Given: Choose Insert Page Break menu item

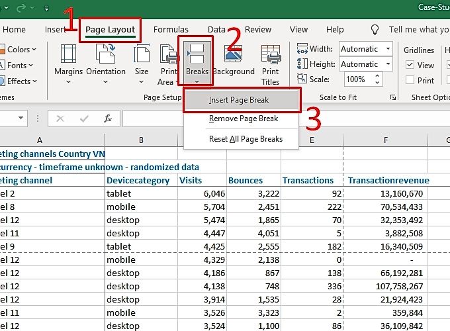Looking at the screenshot, I should pyautogui.click(x=242, y=100).
